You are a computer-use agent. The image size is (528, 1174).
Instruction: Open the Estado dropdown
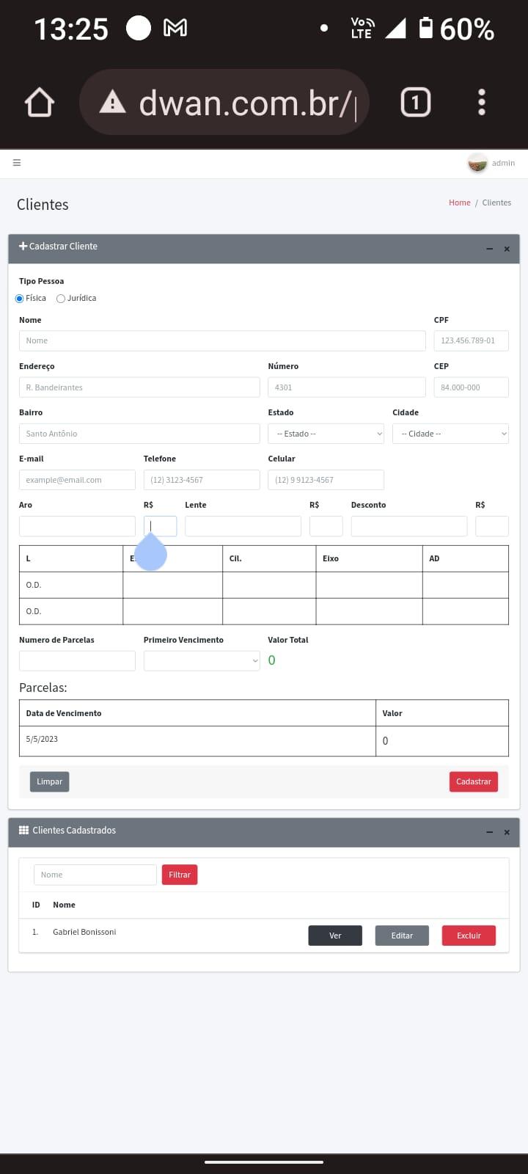326,434
